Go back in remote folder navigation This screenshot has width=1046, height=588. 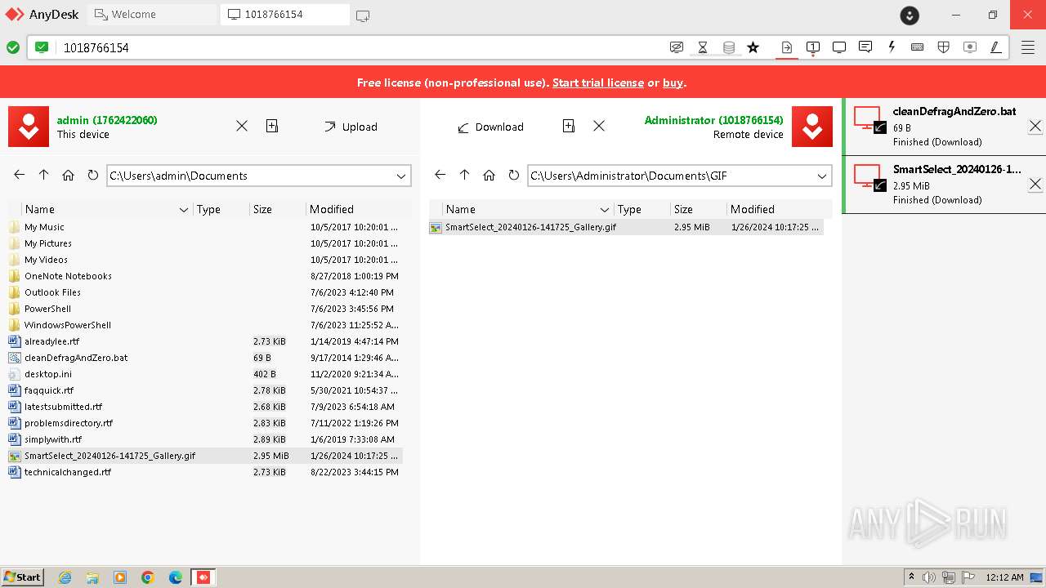pos(440,175)
